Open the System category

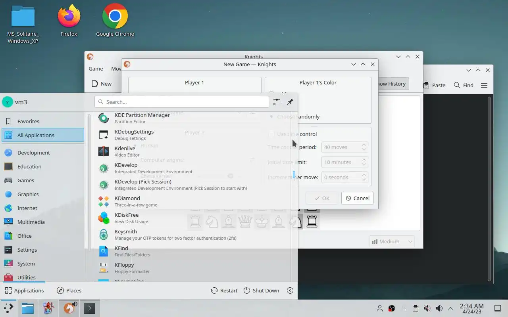tap(43, 264)
